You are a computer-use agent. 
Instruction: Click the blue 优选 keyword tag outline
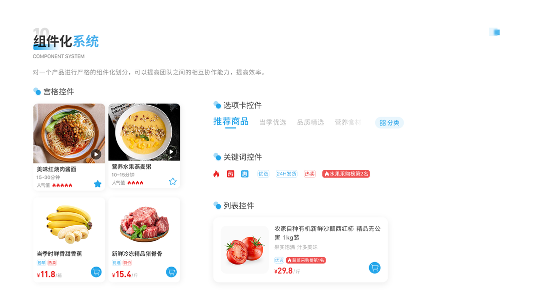[263, 174]
